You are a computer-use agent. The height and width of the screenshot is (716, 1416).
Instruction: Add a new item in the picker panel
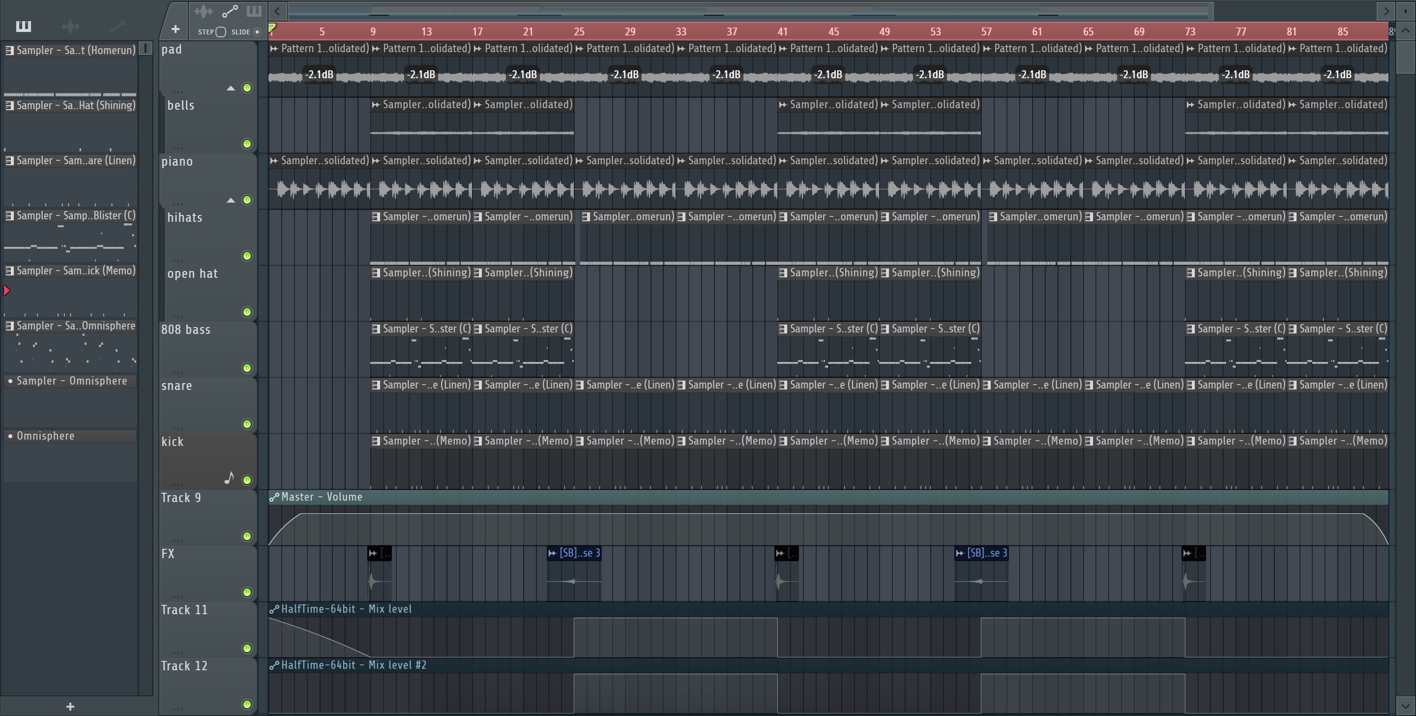[x=70, y=707]
